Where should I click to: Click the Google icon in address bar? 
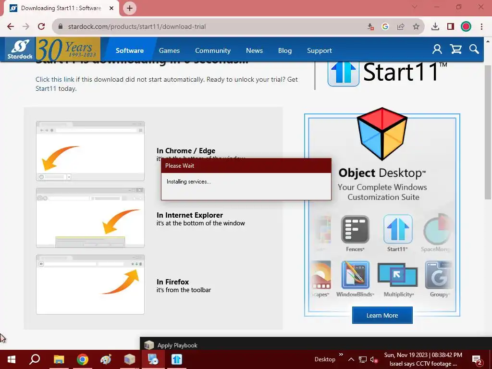(x=385, y=27)
